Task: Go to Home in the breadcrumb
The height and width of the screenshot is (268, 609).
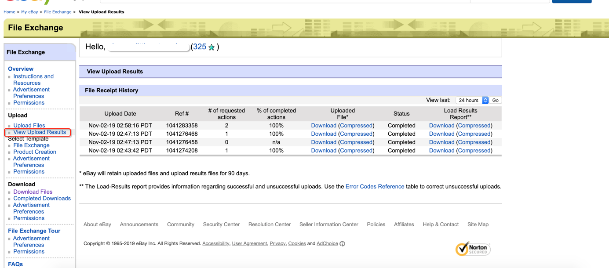Action: point(9,12)
